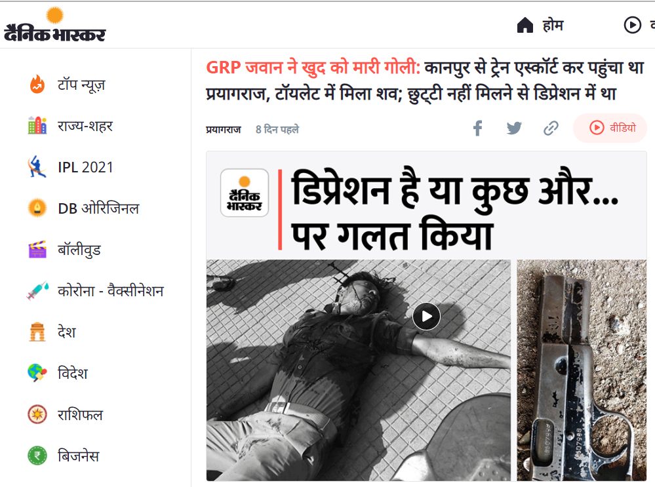Viewport: 655px width, 487px height.
Task: Click the cricket player IPL 2021 icon
Action: click(37, 166)
